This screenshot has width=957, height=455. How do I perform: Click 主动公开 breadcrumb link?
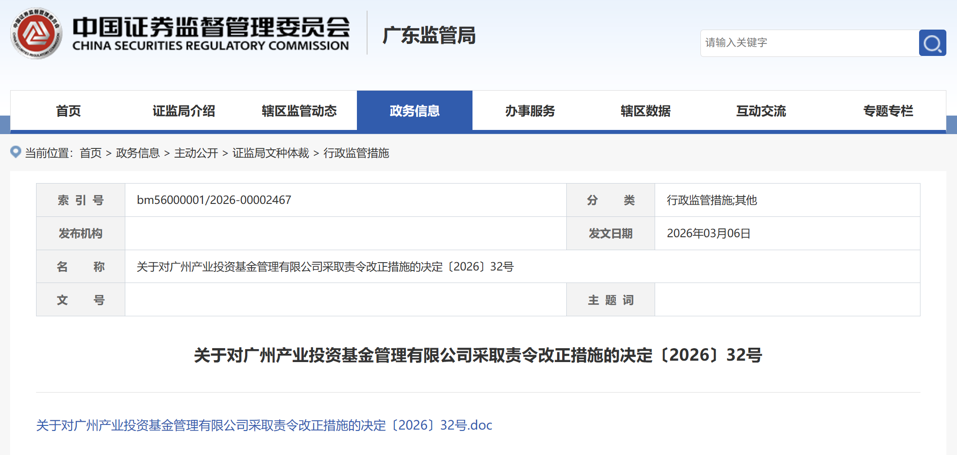196,153
